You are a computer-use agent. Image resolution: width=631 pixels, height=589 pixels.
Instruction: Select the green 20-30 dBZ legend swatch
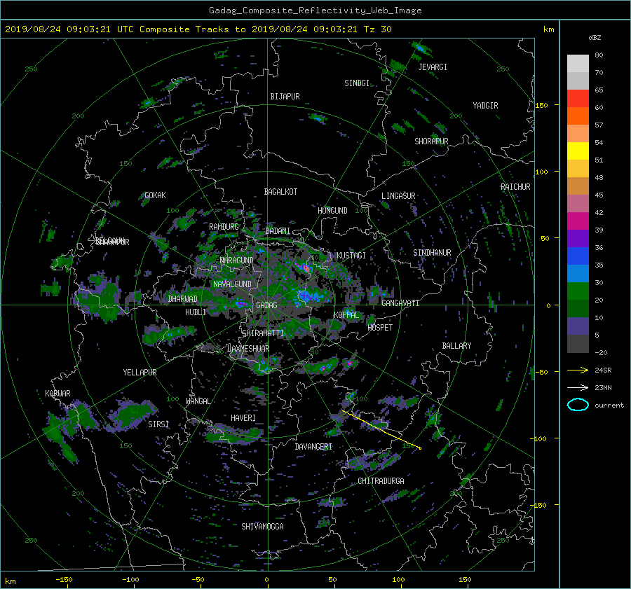[578, 291]
